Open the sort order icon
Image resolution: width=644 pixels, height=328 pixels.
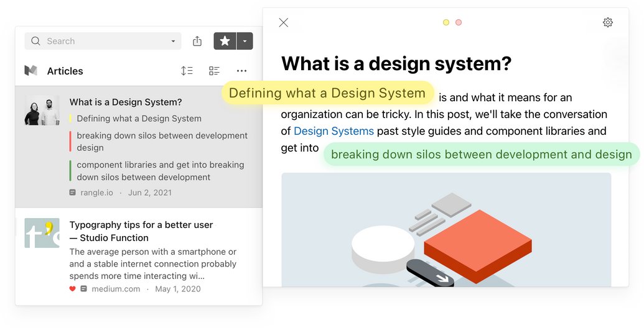187,71
